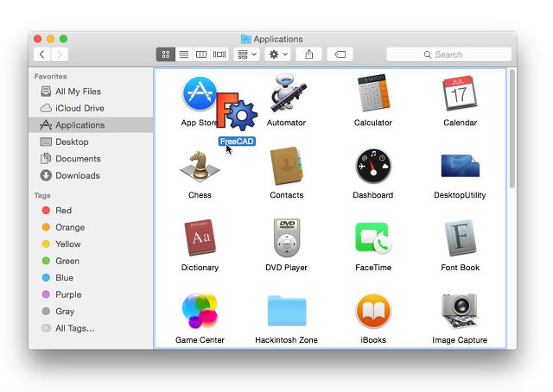This screenshot has width=553, height=392.
Task: Open Documents in the sidebar
Action: click(91, 159)
